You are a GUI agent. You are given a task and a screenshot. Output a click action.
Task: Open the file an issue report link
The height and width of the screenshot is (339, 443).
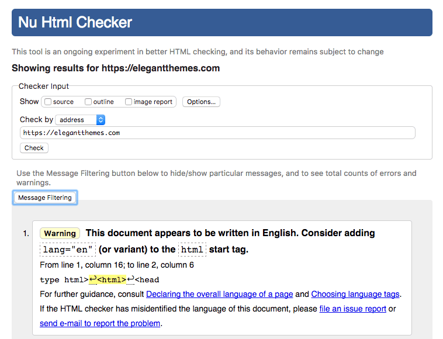(353, 309)
